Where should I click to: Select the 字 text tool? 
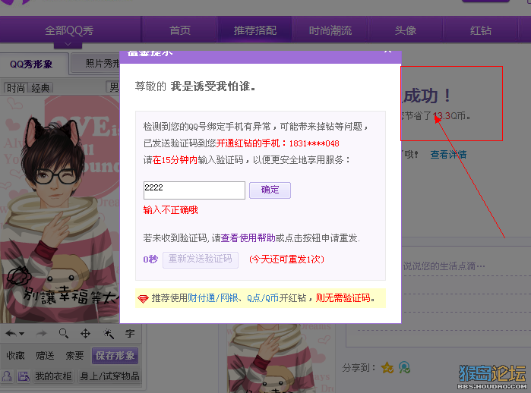click(x=130, y=334)
